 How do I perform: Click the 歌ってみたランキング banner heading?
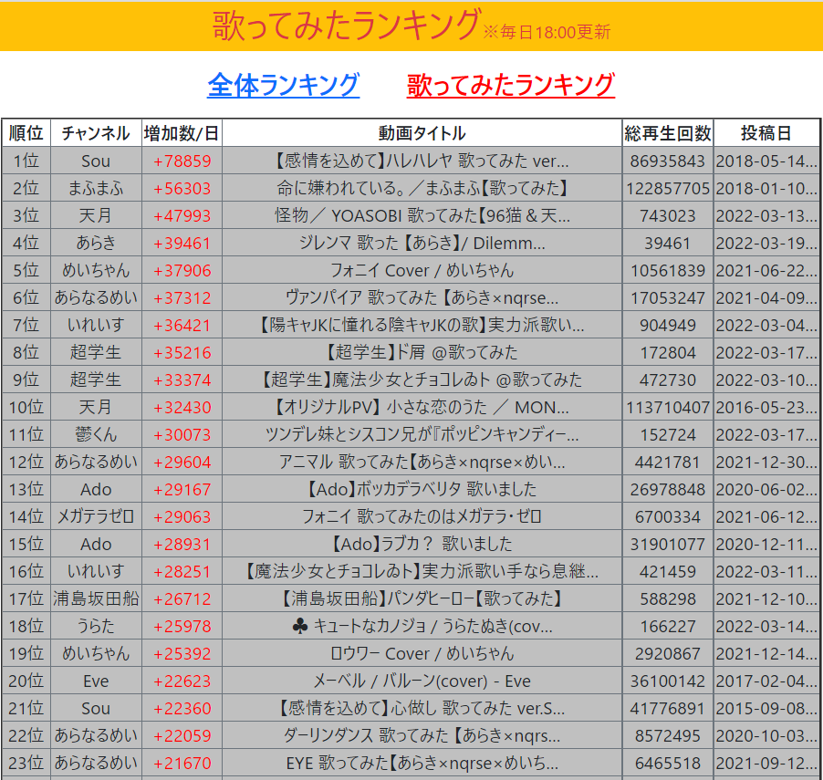point(346,26)
